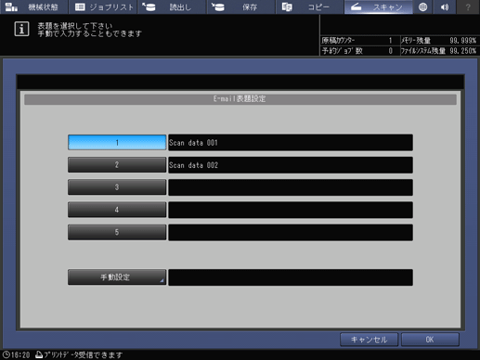Click the manual setting text field
This screenshot has width=480, height=360.
pyautogui.click(x=291, y=277)
